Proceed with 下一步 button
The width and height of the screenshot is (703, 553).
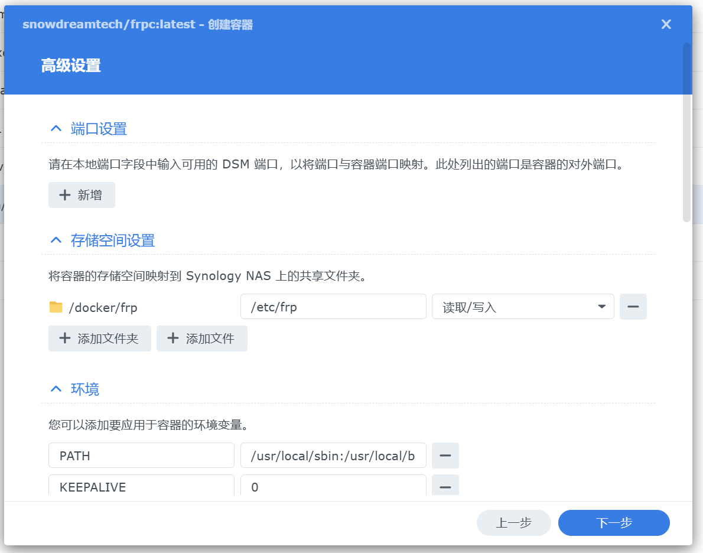614,523
